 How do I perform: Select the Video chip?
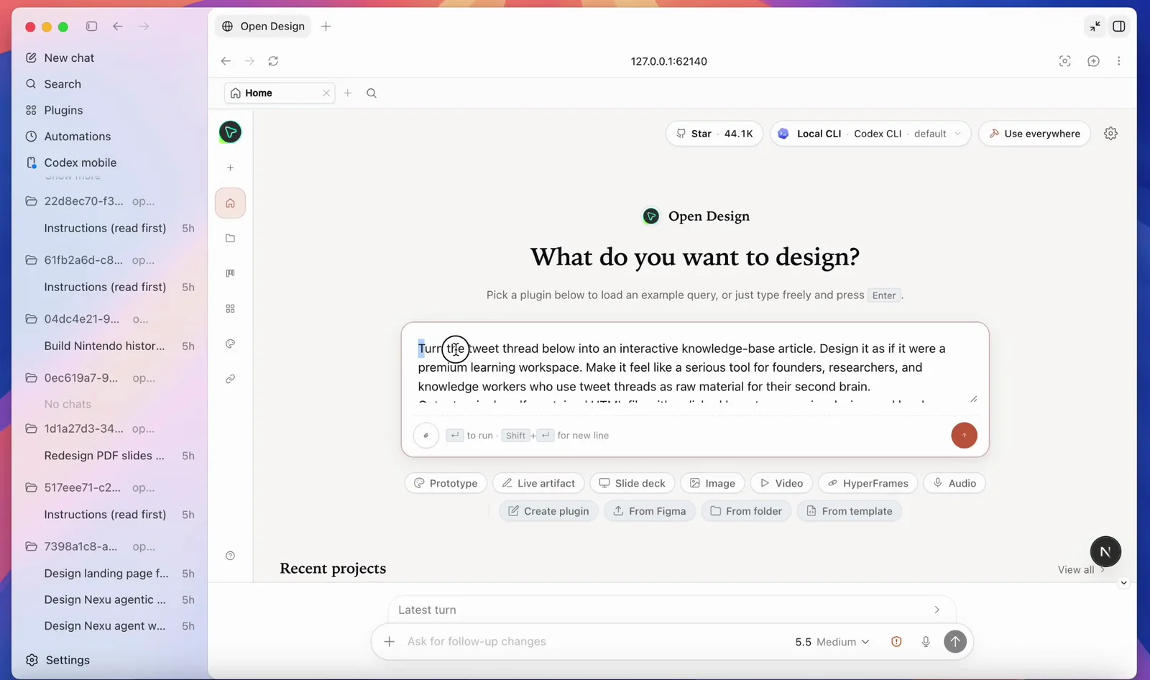tap(781, 483)
